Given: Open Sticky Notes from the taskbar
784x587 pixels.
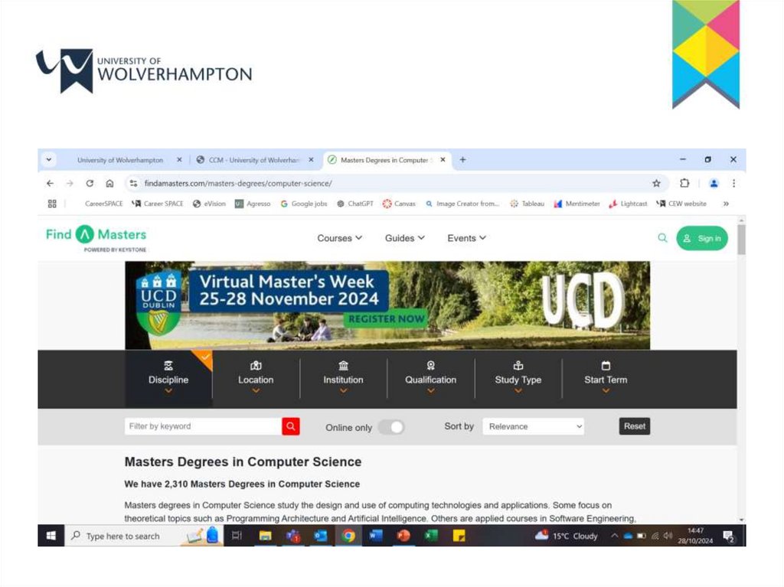Looking at the screenshot, I should click(x=459, y=536).
